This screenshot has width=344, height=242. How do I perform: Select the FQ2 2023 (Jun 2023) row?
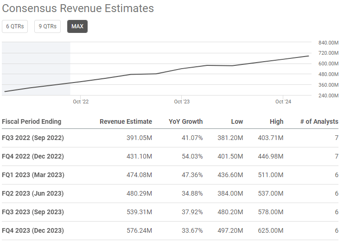(x=33, y=193)
